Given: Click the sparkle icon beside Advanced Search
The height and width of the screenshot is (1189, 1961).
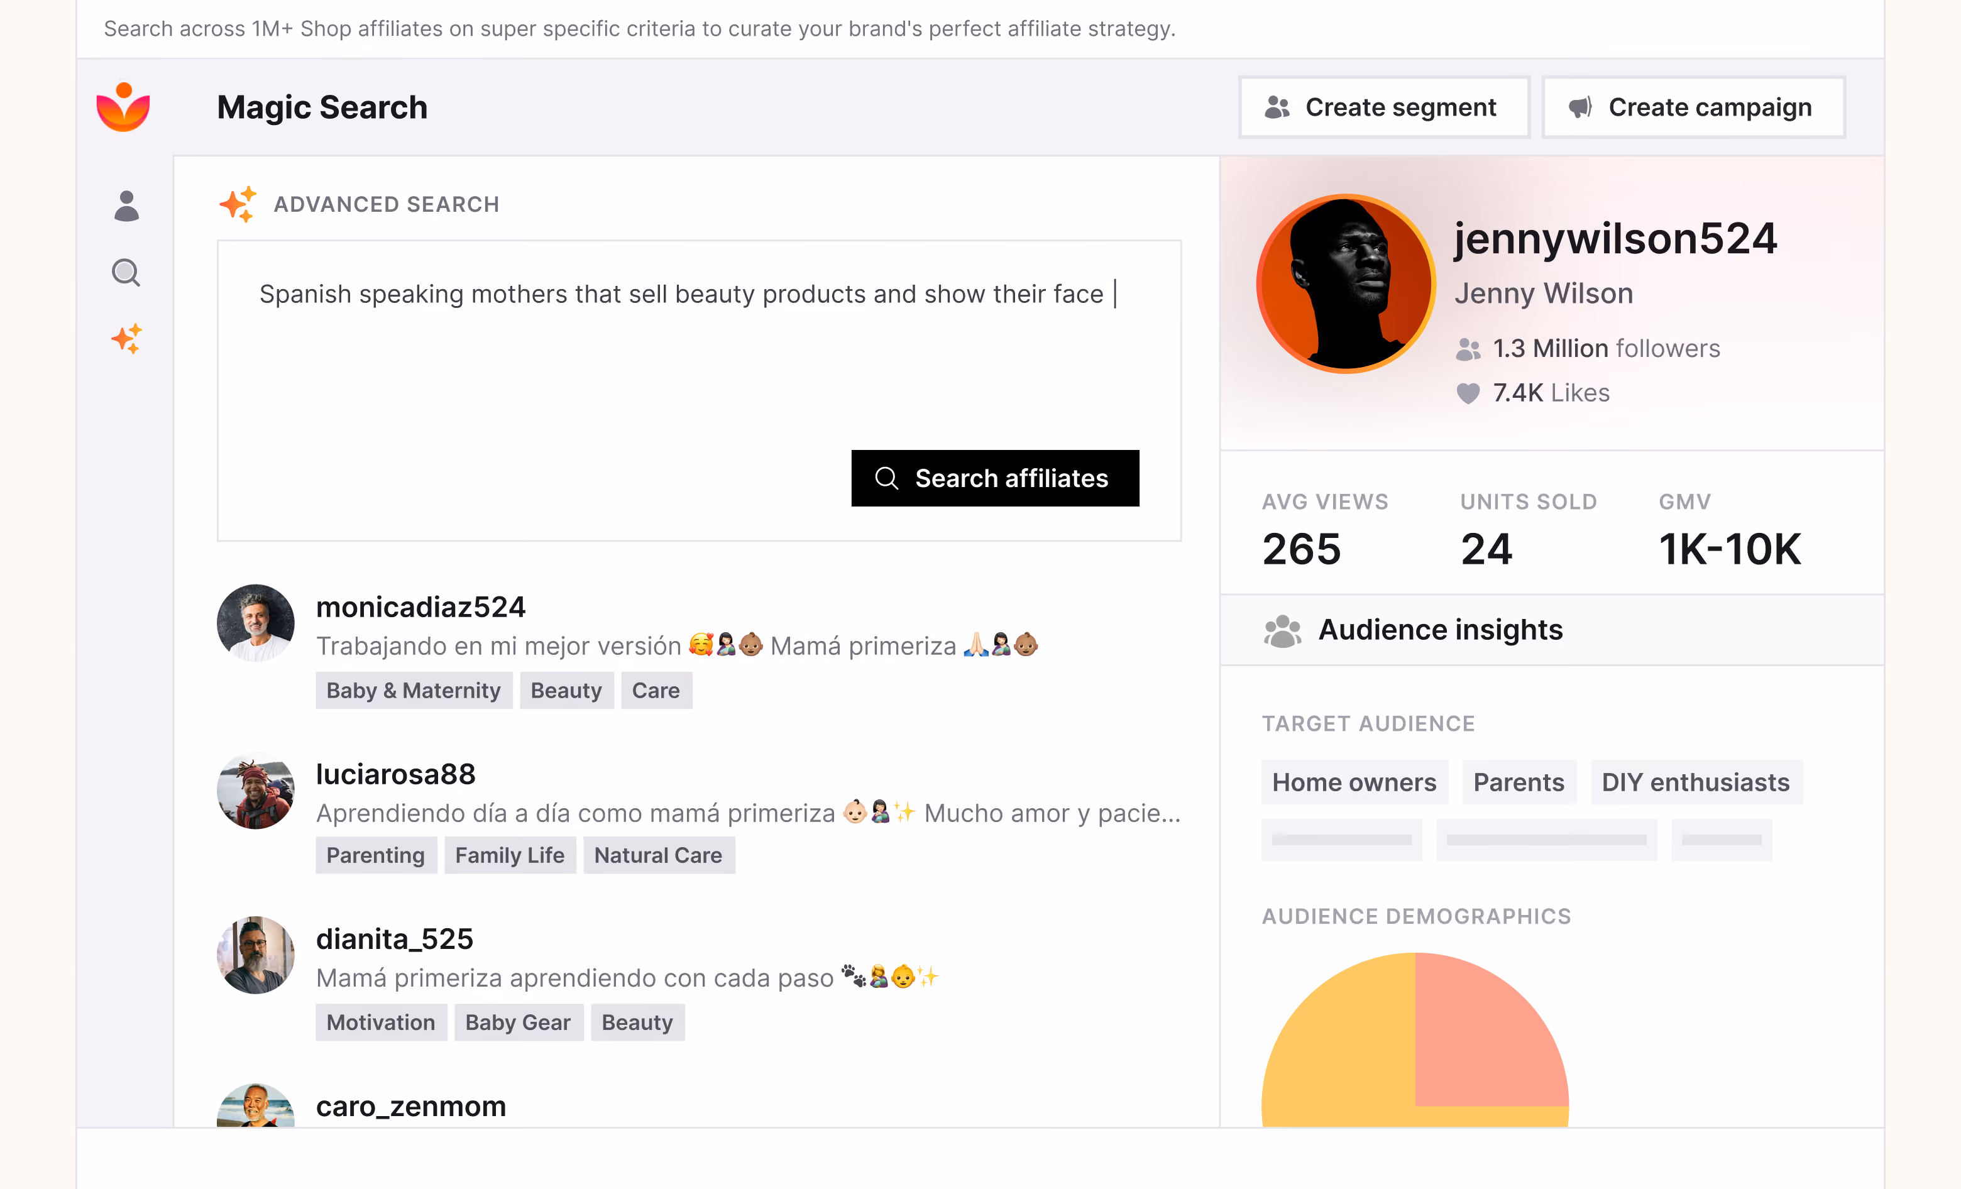Looking at the screenshot, I should 238,204.
